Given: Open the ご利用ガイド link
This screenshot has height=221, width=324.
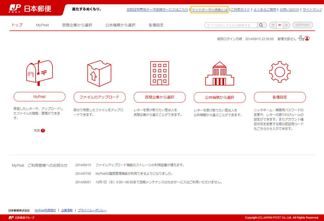Looking at the screenshot, I should [240, 9].
